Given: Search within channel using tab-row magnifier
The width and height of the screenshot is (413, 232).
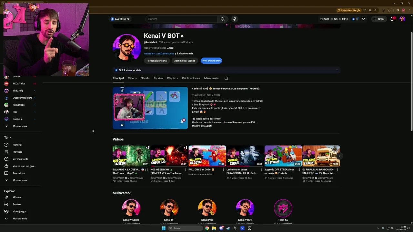Looking at the screenshot, I should coord(226,78).
